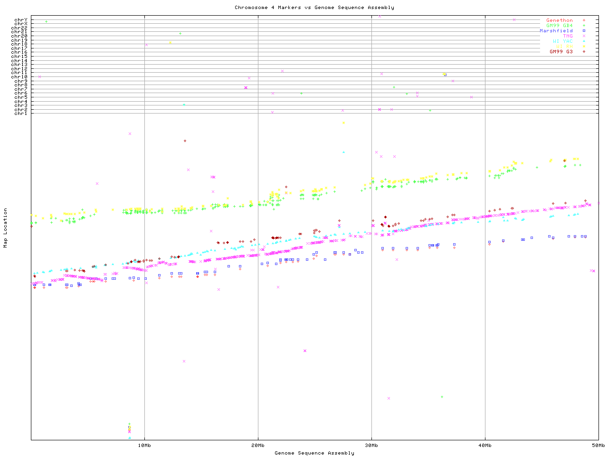The width and height of the screenshot is (608, 456).
Task: Click the blue square Marshfield legend marker
Action: click(584, 31)
